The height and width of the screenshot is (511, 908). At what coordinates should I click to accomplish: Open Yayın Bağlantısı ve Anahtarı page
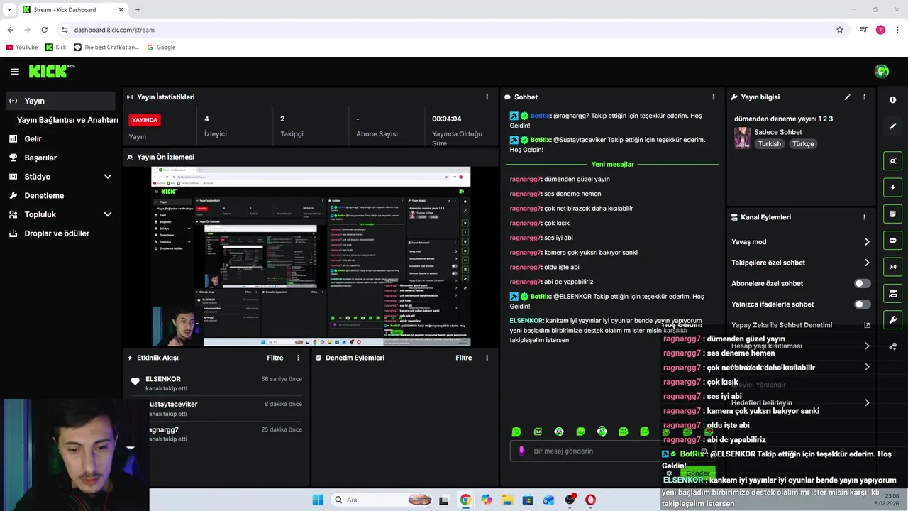pyautogui.click(x=67, y=120)
